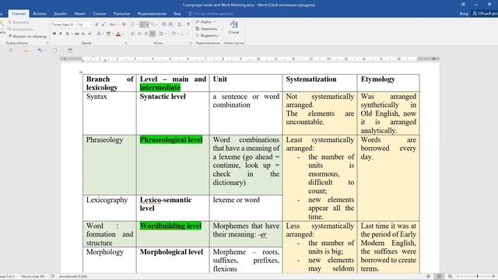Open the Рассылки (Mailings) tab

click(121, 14)
